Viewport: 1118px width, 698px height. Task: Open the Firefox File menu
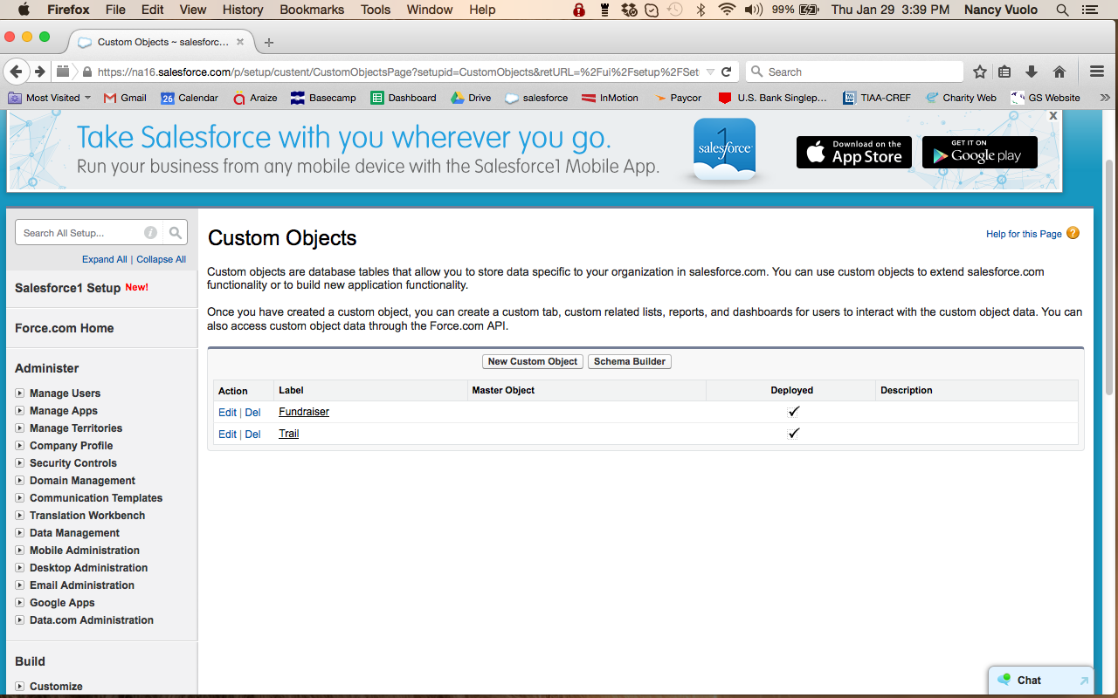pos(115,10)
